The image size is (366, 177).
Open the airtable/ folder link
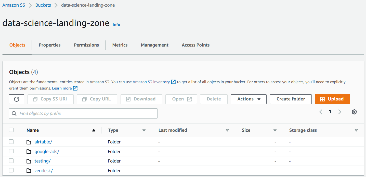[43, 142]
